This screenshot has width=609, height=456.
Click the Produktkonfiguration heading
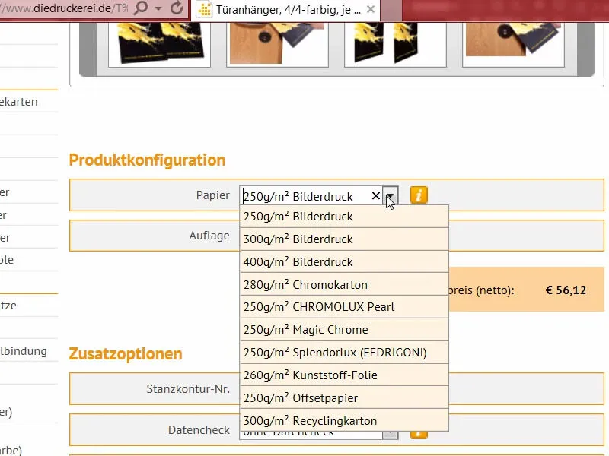pyautogui.click(x=147, y=160)
